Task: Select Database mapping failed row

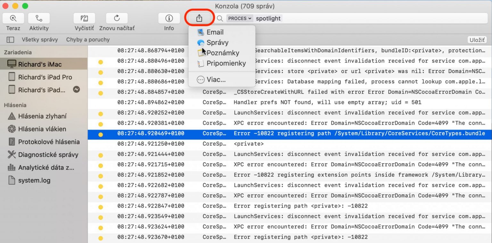Action: pyautogui.click(x=290, y=81)
